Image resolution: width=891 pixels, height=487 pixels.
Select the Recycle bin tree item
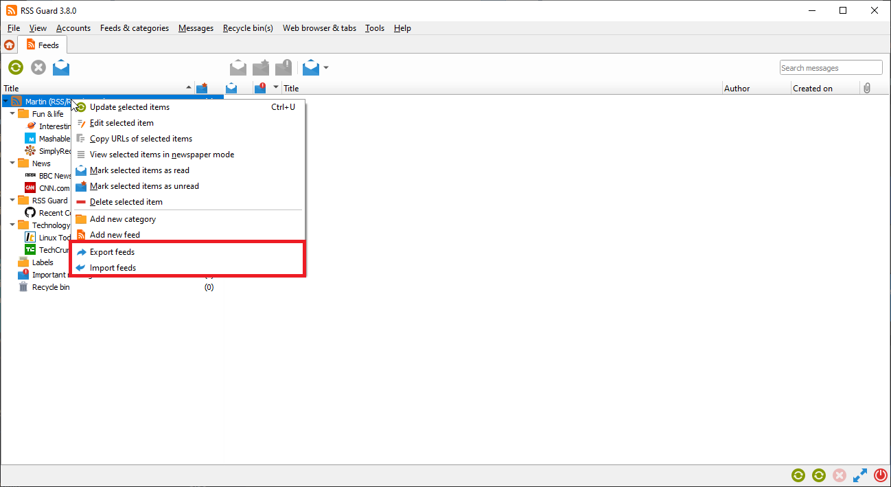[50, 287]
